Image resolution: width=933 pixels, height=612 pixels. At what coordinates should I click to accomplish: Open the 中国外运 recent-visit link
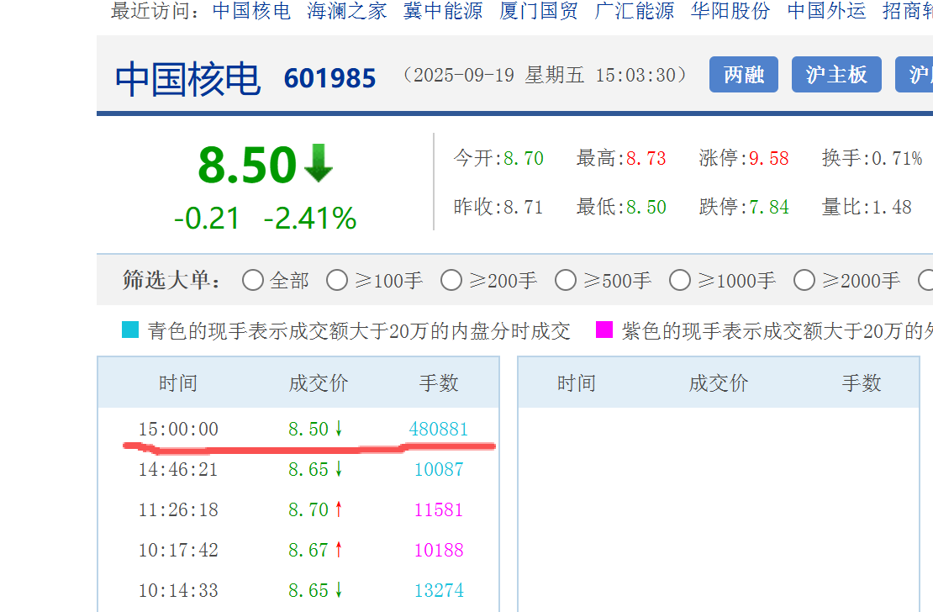[x=826, y=11]
